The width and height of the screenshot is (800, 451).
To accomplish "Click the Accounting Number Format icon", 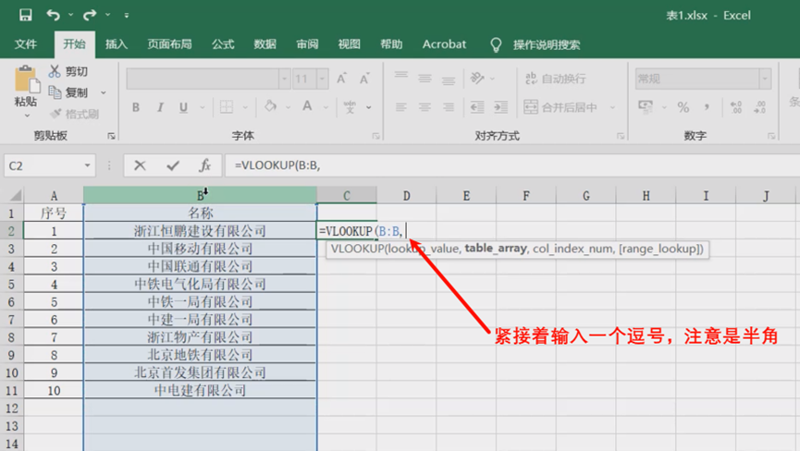I will pyautogui.click(x=646, y=107).
